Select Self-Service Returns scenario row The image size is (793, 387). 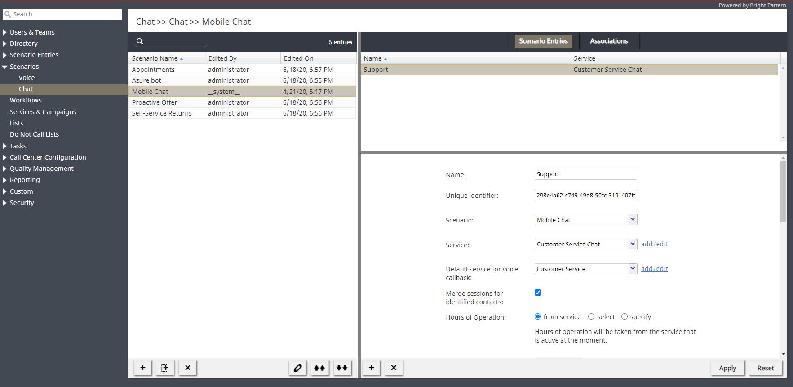pos(242,113)
